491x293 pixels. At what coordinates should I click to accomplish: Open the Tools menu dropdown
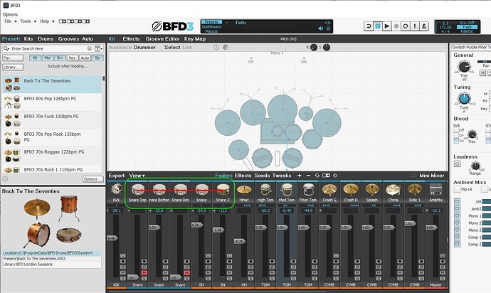(x=28, y=21)
